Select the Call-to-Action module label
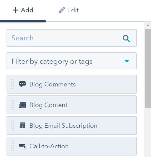 coord(49,146)
